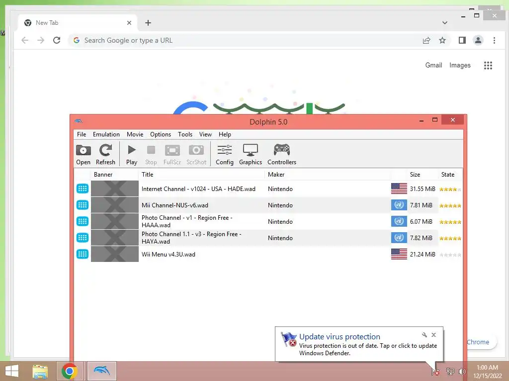Select Wii Menu v4.3U.wad entry
The image size is (509, 381).
168,254
